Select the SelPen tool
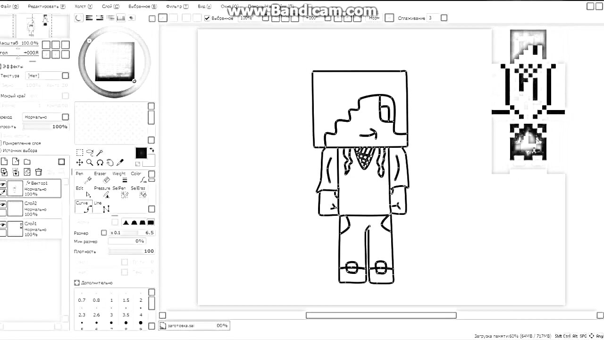Viewport: 604px width, 340px height. (120, 192)
